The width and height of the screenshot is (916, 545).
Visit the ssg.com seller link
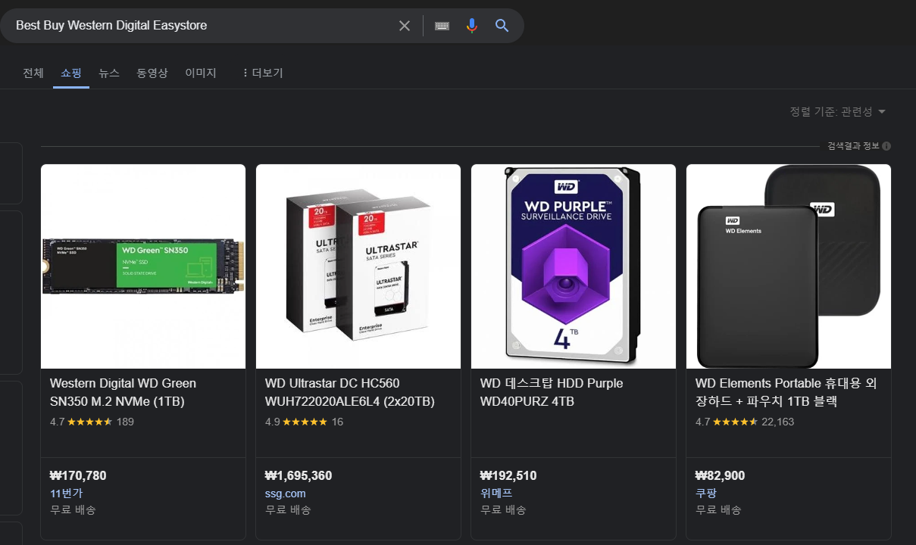[286, 494]
